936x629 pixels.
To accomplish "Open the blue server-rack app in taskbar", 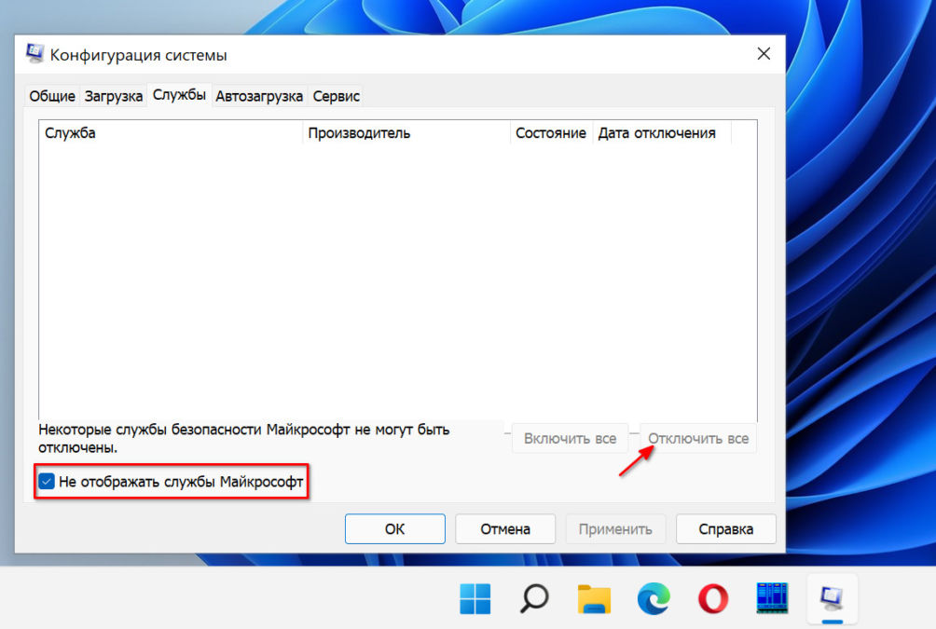I will (x=772, y=598).
